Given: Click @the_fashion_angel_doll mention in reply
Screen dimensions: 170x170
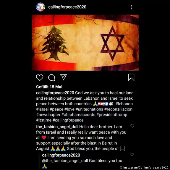Looking at the screenshot, I should point(65,161).
